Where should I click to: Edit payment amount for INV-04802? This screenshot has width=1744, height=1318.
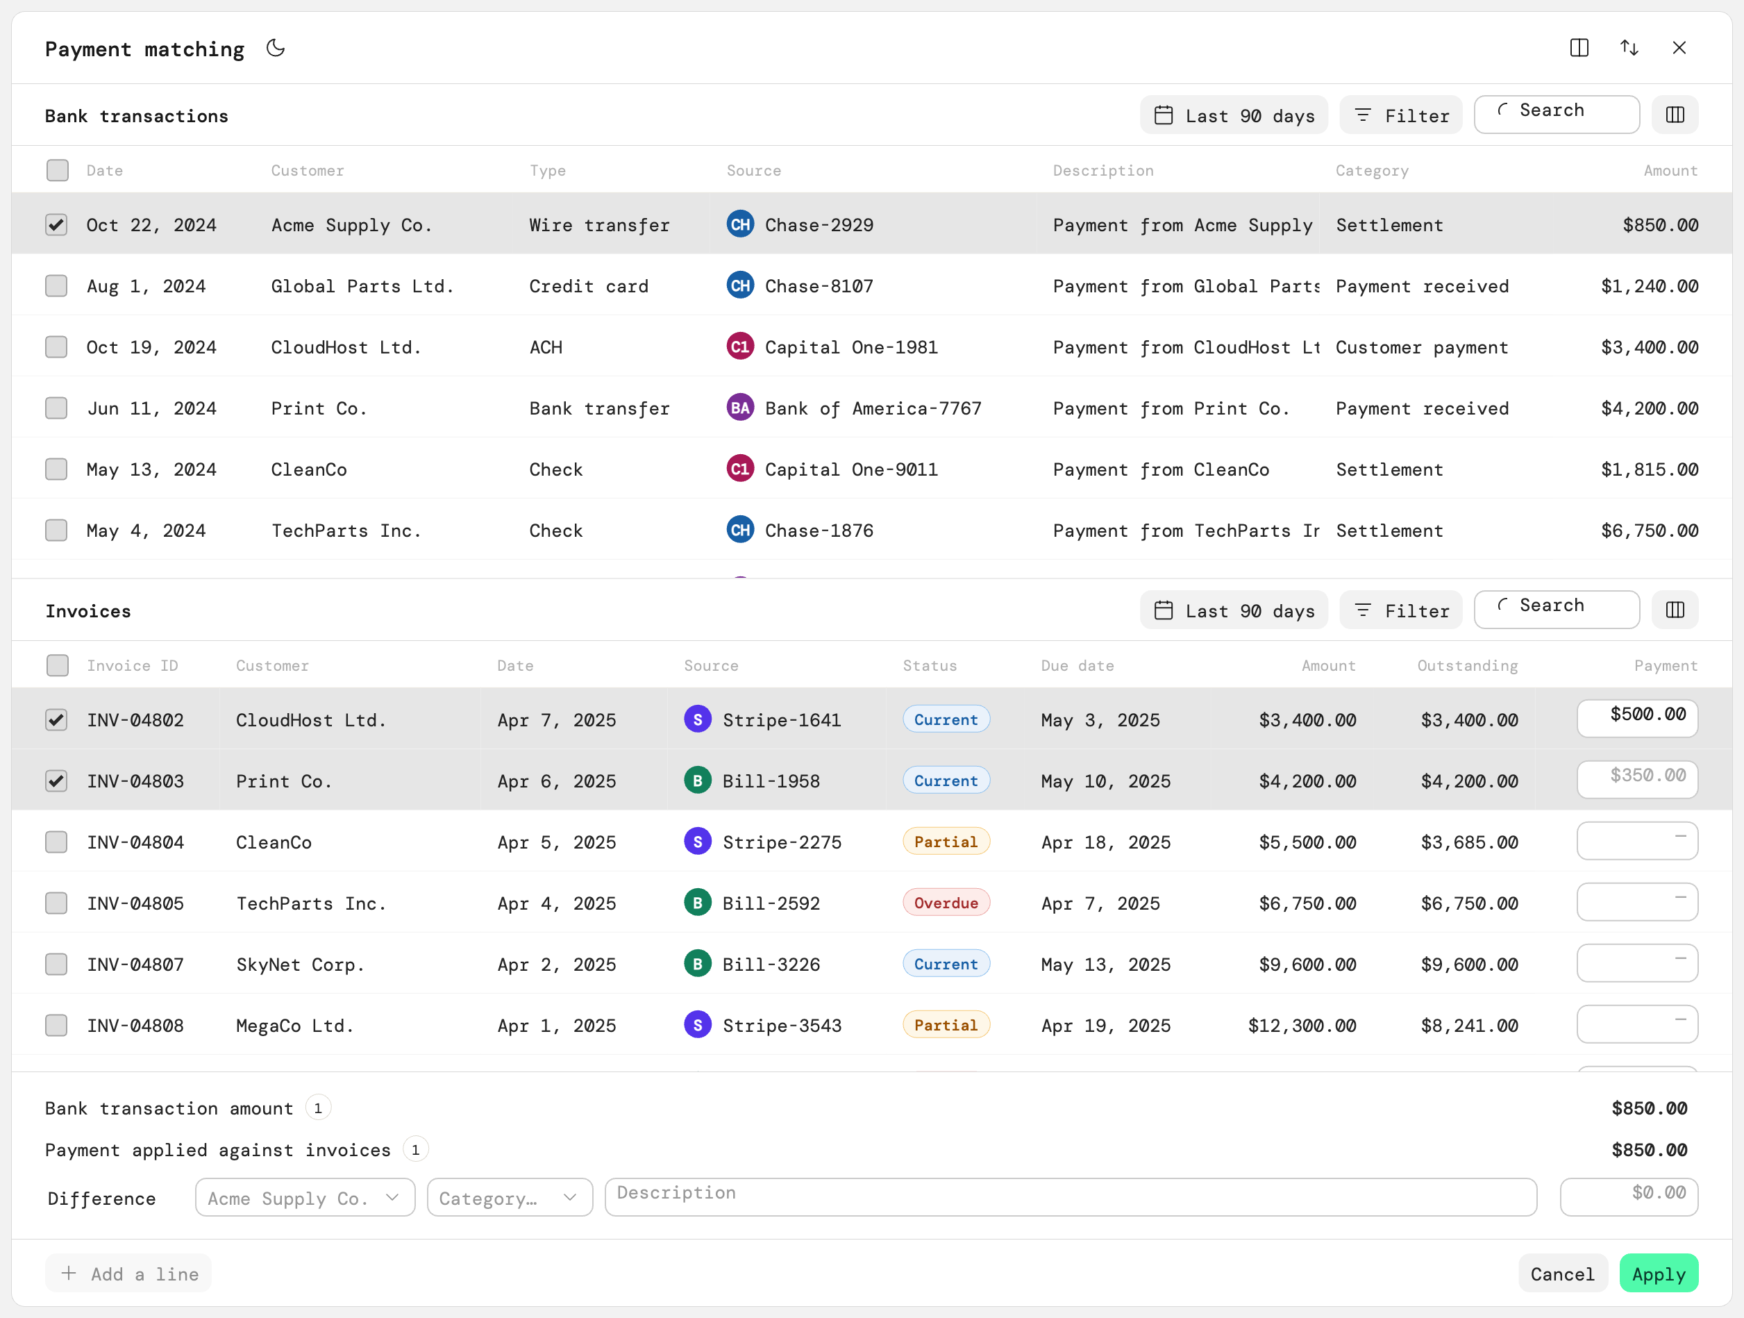1637,719
